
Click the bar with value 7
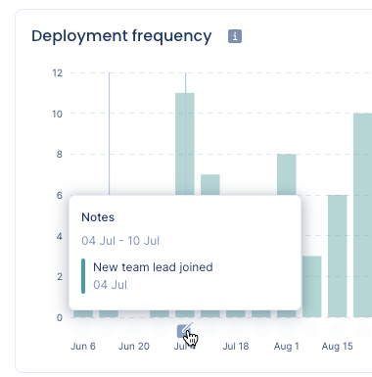click(210, 184)
